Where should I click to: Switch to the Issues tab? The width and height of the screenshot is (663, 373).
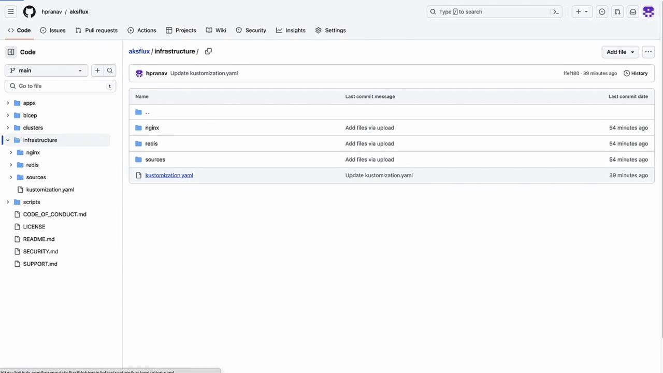pyautogui.click(x=53, y=30)
